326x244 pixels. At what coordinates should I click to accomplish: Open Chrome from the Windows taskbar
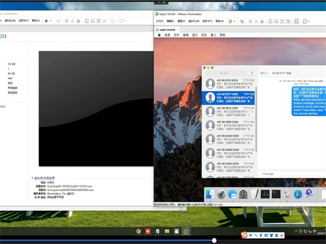(x=139, y=232)
